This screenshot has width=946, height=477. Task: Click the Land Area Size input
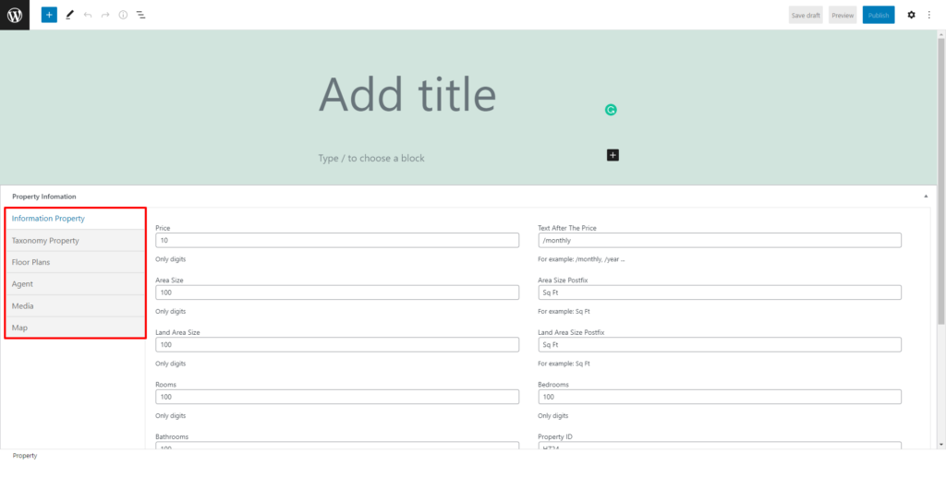pos(337,344)
